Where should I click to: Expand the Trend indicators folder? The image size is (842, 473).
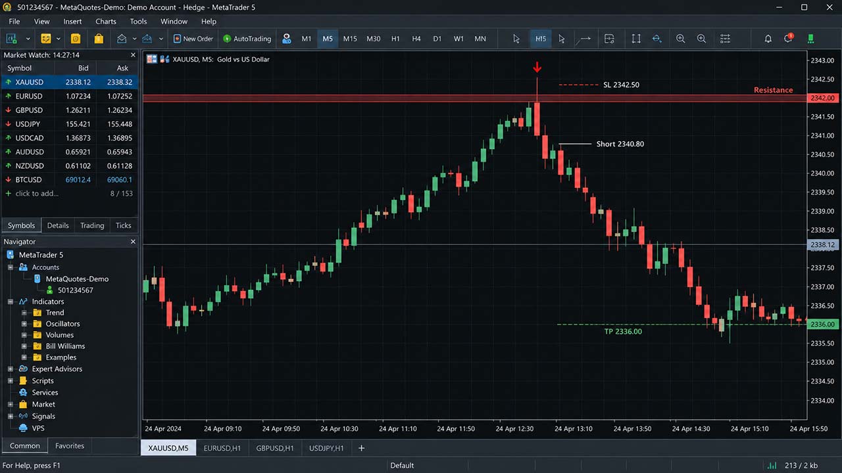[x=24, y=313]
